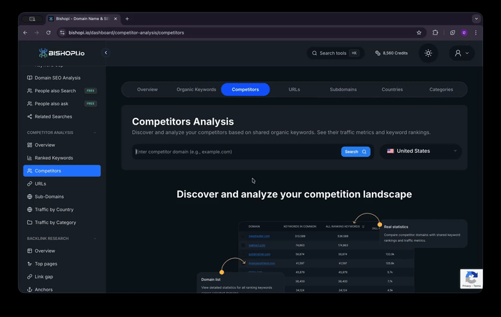The height and width of the screenshot is (317, 501).
Task: Open the United States country dropdown
Action: [421, 151]
